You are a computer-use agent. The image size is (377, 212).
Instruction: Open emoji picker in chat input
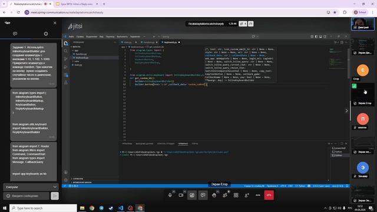[x=8, y=196]
